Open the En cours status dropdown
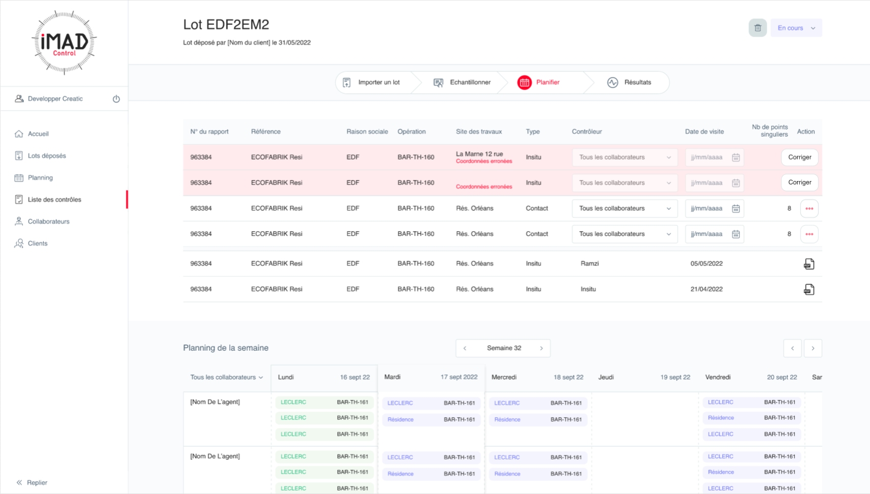Screen dimensions: 870x494 (x=796, y=28)
